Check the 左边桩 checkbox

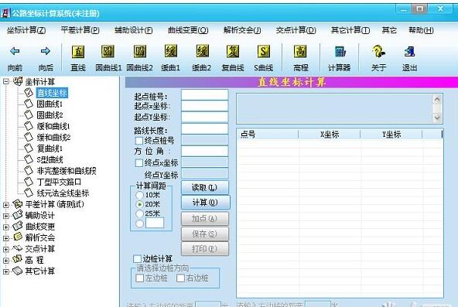pos(140,278)
